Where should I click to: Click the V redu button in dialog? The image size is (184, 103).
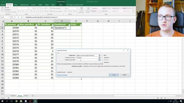[x=114, y=75]
